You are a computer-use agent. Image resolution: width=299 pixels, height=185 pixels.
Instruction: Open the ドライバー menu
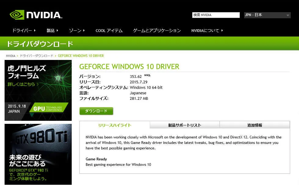pyautogui.click(x=24, y=30)
